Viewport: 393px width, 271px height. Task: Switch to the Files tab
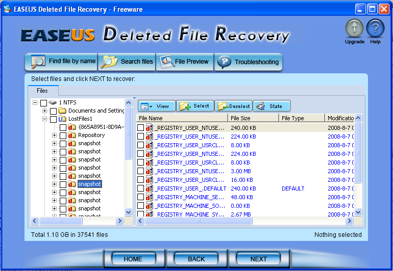tap(42, 91)
